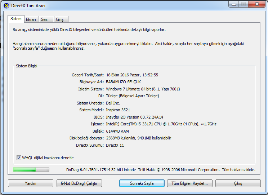The image size is (268, 196).
Task: Click the Bilgisayar Adı label
Action: [x=91, y=82]
